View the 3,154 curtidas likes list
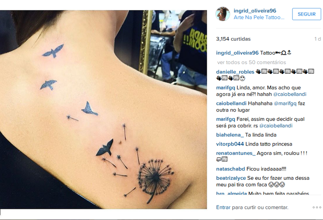 click(233, 39)
